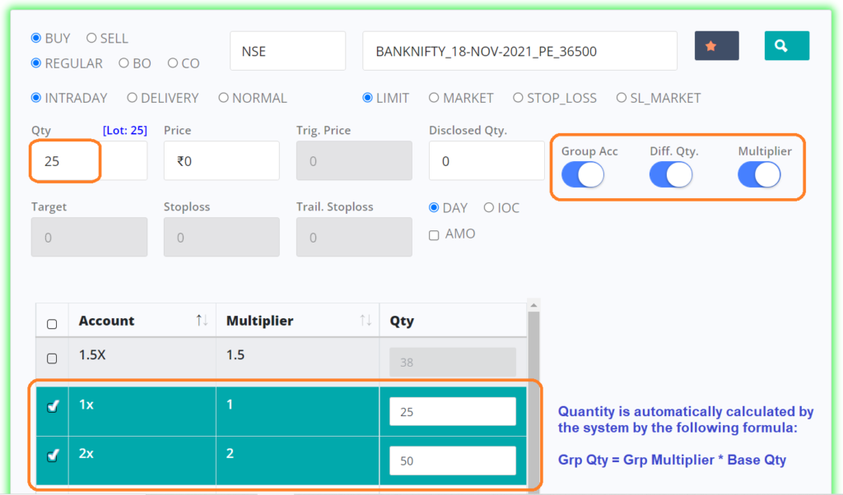Click the [Lot: 25] label
Viewport: 843px width, 495px height.
coord(125,131)
